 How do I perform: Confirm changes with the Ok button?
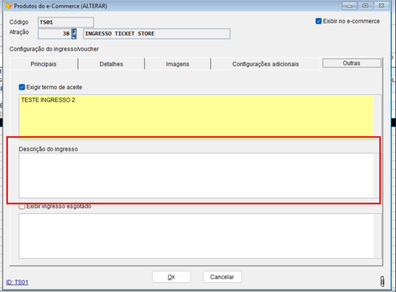(171, 277)
